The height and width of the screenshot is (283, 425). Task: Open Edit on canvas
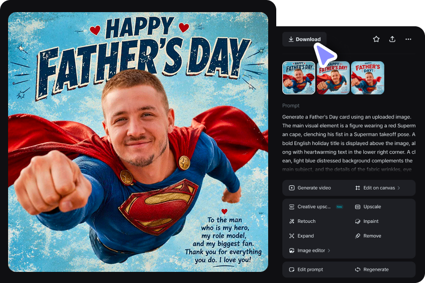click(377, 187)
